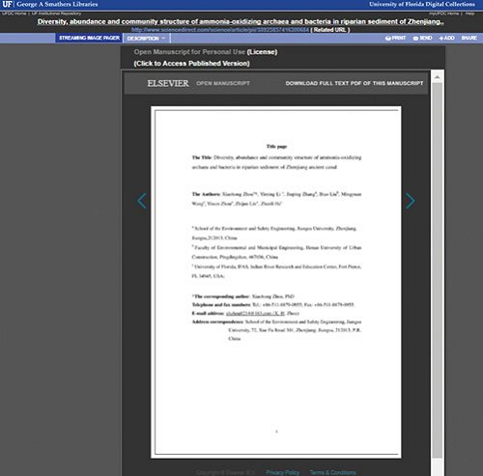This screenshot has width=483, height=476.
Task: Open the UFDC Home link
Action: [14, 14]
